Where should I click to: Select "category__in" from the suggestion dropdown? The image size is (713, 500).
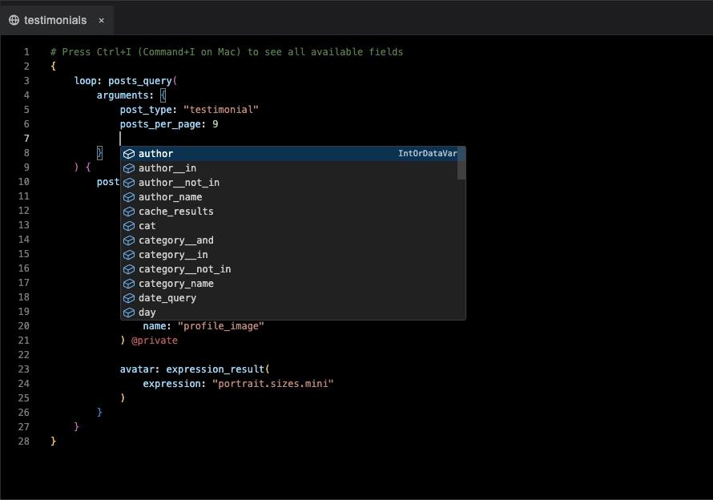pyautogui.click(x=173, y=255)
